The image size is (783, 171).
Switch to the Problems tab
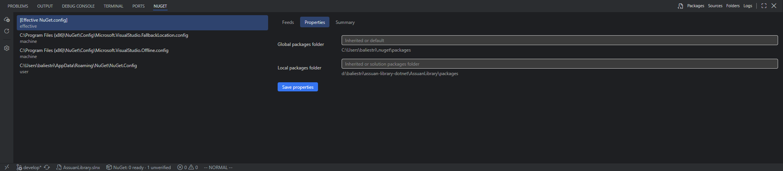click(x=18, y=6)
